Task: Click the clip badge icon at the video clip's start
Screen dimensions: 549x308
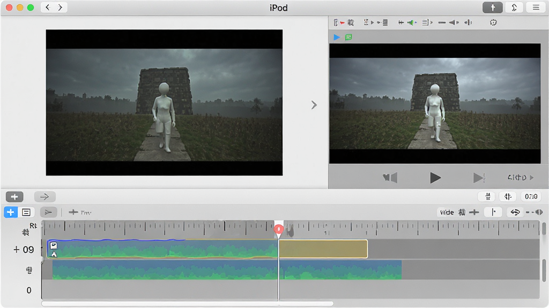Action: (x=54, y=245)
